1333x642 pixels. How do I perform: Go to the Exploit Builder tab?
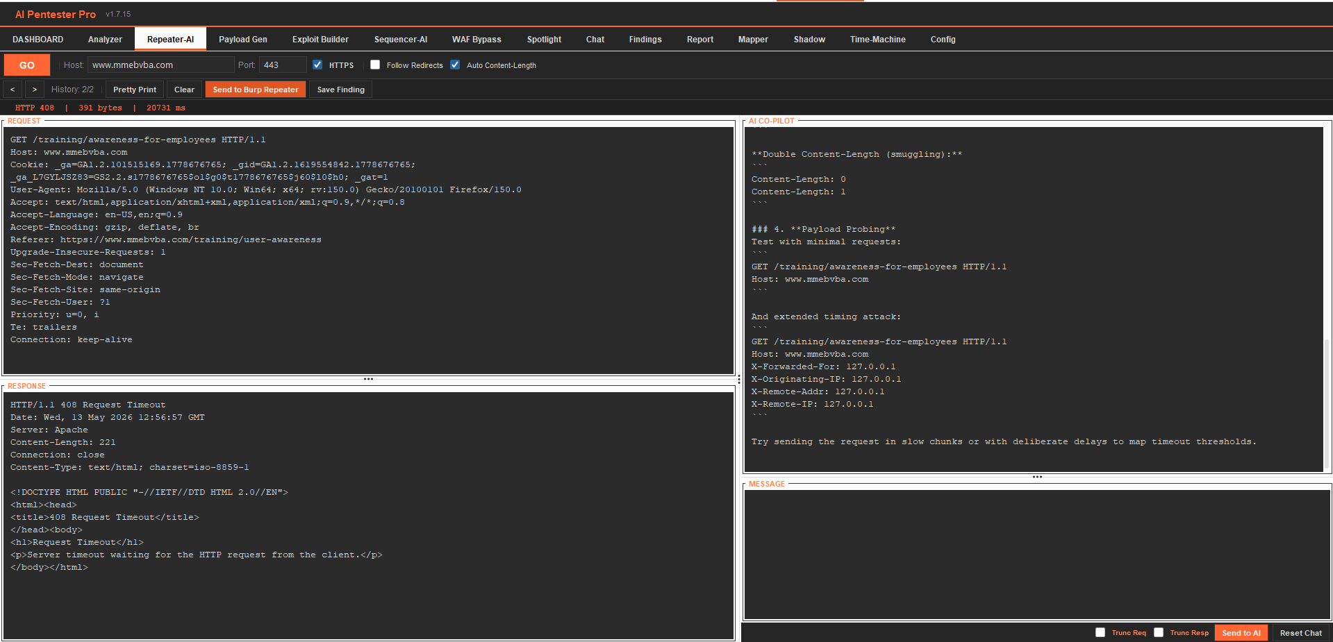pos(320,40)
